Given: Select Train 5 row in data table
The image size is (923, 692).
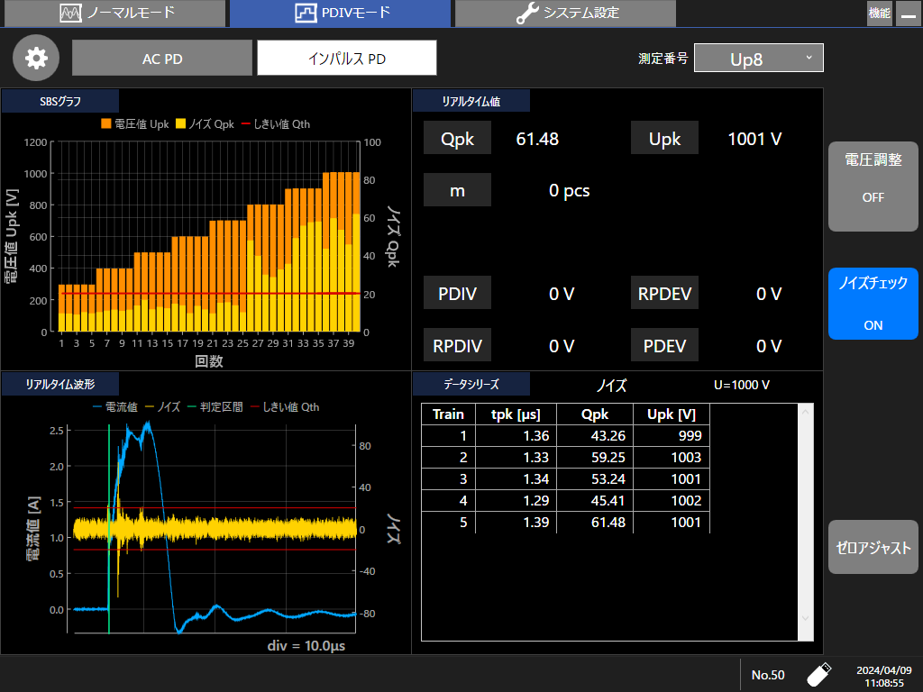Looking at the screenshot, I should 564,523.
